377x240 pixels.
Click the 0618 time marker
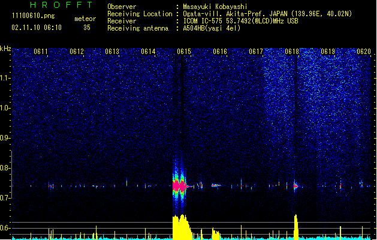click(292, 52)
